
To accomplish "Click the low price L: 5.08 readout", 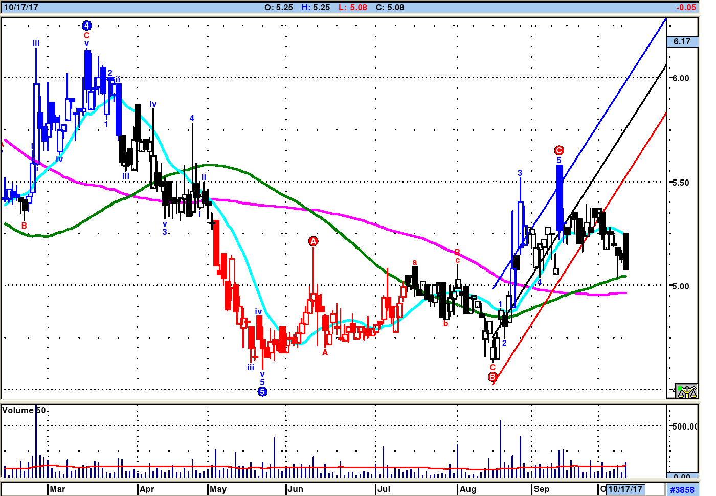I will (x=352, y=7).
